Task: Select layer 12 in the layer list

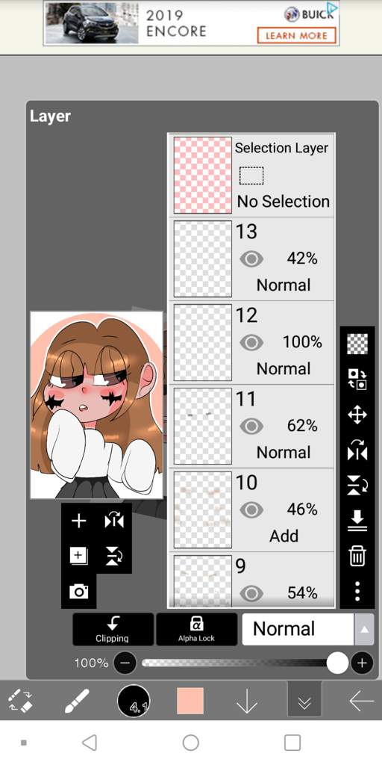Action: (x=251, y=342)
